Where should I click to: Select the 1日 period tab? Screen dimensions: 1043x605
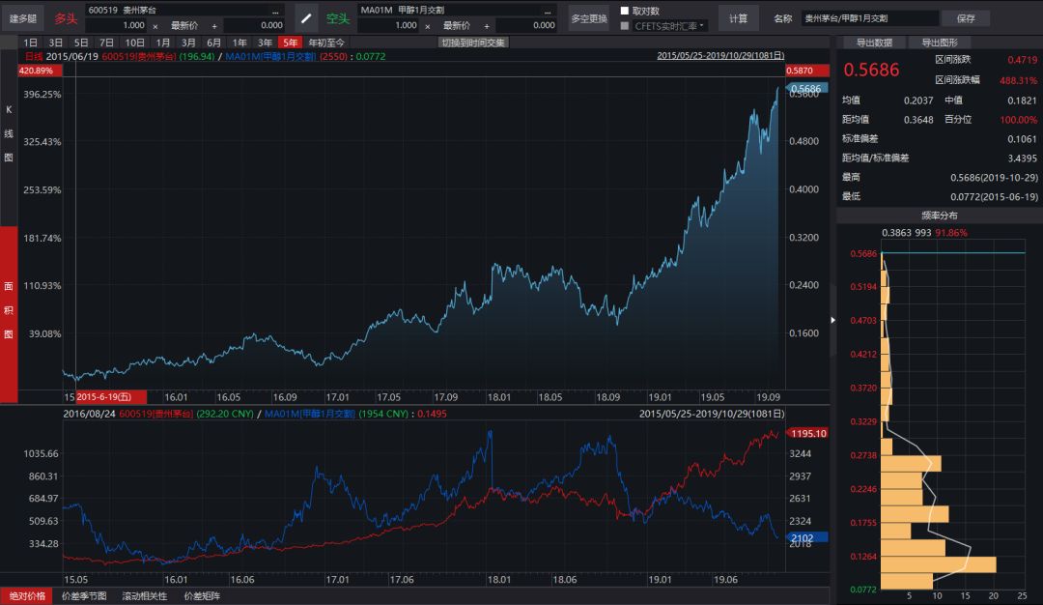31,43
